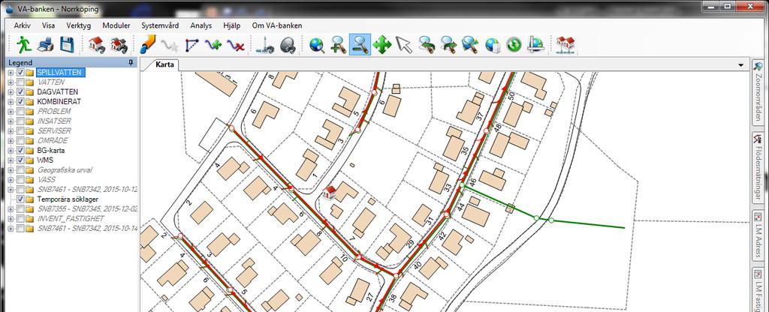The height and width of the screenshot is (312, 769).
Task: Open the Analys menu
Action: 201,25
